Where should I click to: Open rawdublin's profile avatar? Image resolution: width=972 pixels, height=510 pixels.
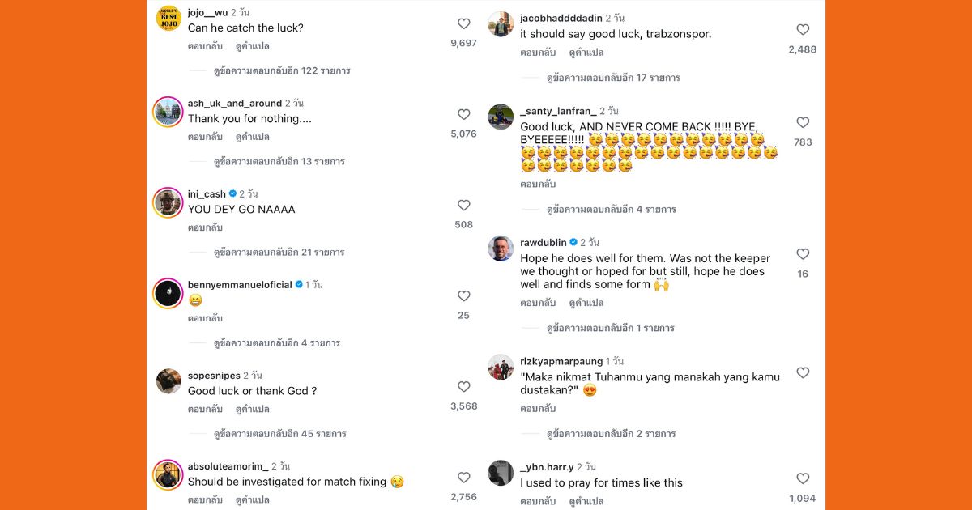click(501, 249)
